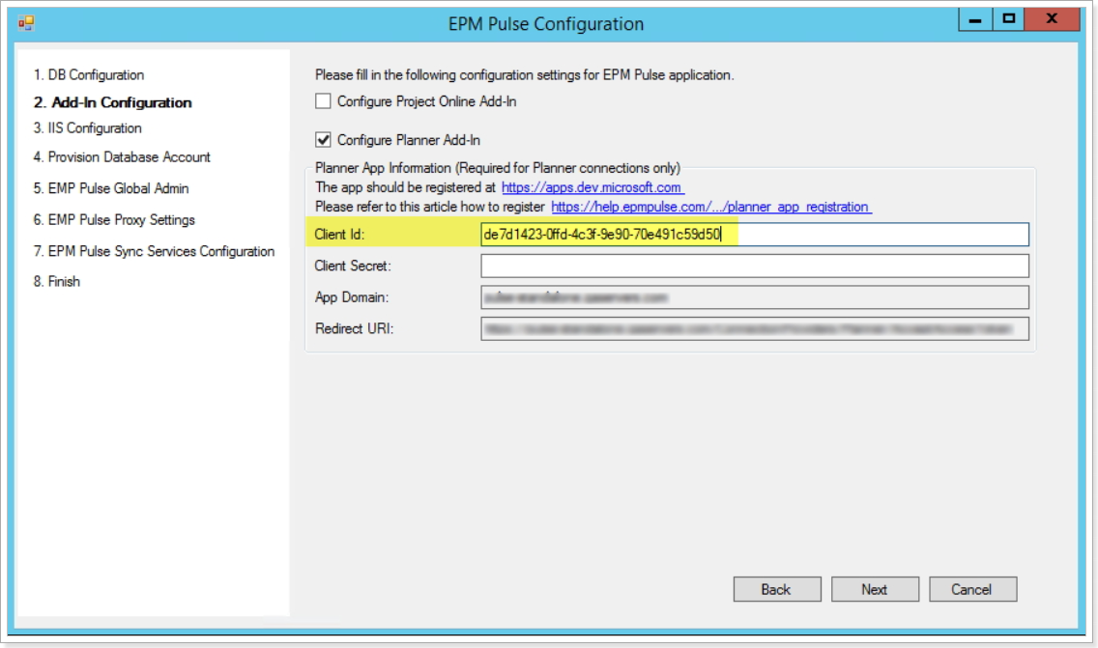Image resolution: width=1098 pixels, height=648 pixels.
Task: Minimize the EPM Pulse Configuration window
Action: tap(974, 19)
